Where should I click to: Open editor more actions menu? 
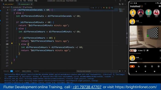(x=125, y=4)
